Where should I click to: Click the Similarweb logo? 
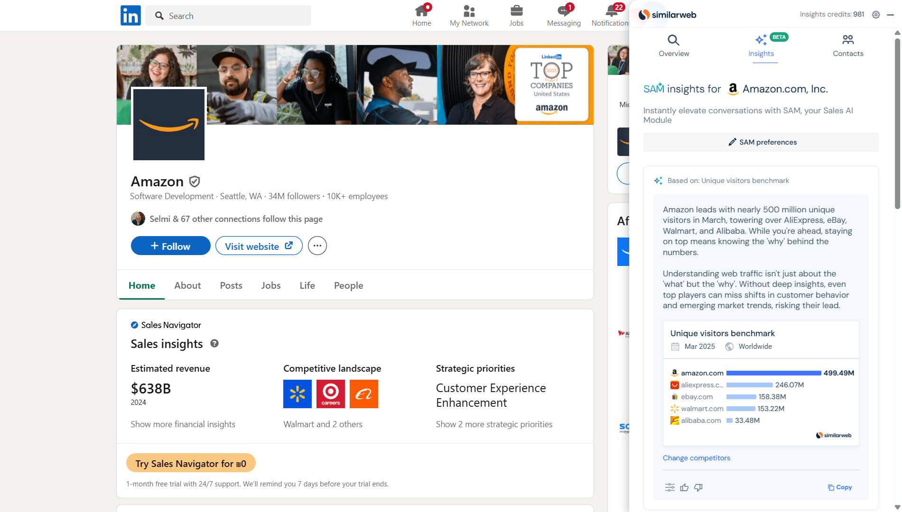pyautogui.click(x=667, y=14)
